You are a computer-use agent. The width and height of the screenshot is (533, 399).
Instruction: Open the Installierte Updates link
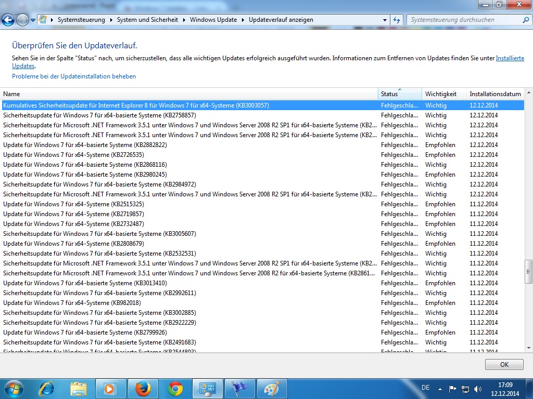tap(510, 58)
